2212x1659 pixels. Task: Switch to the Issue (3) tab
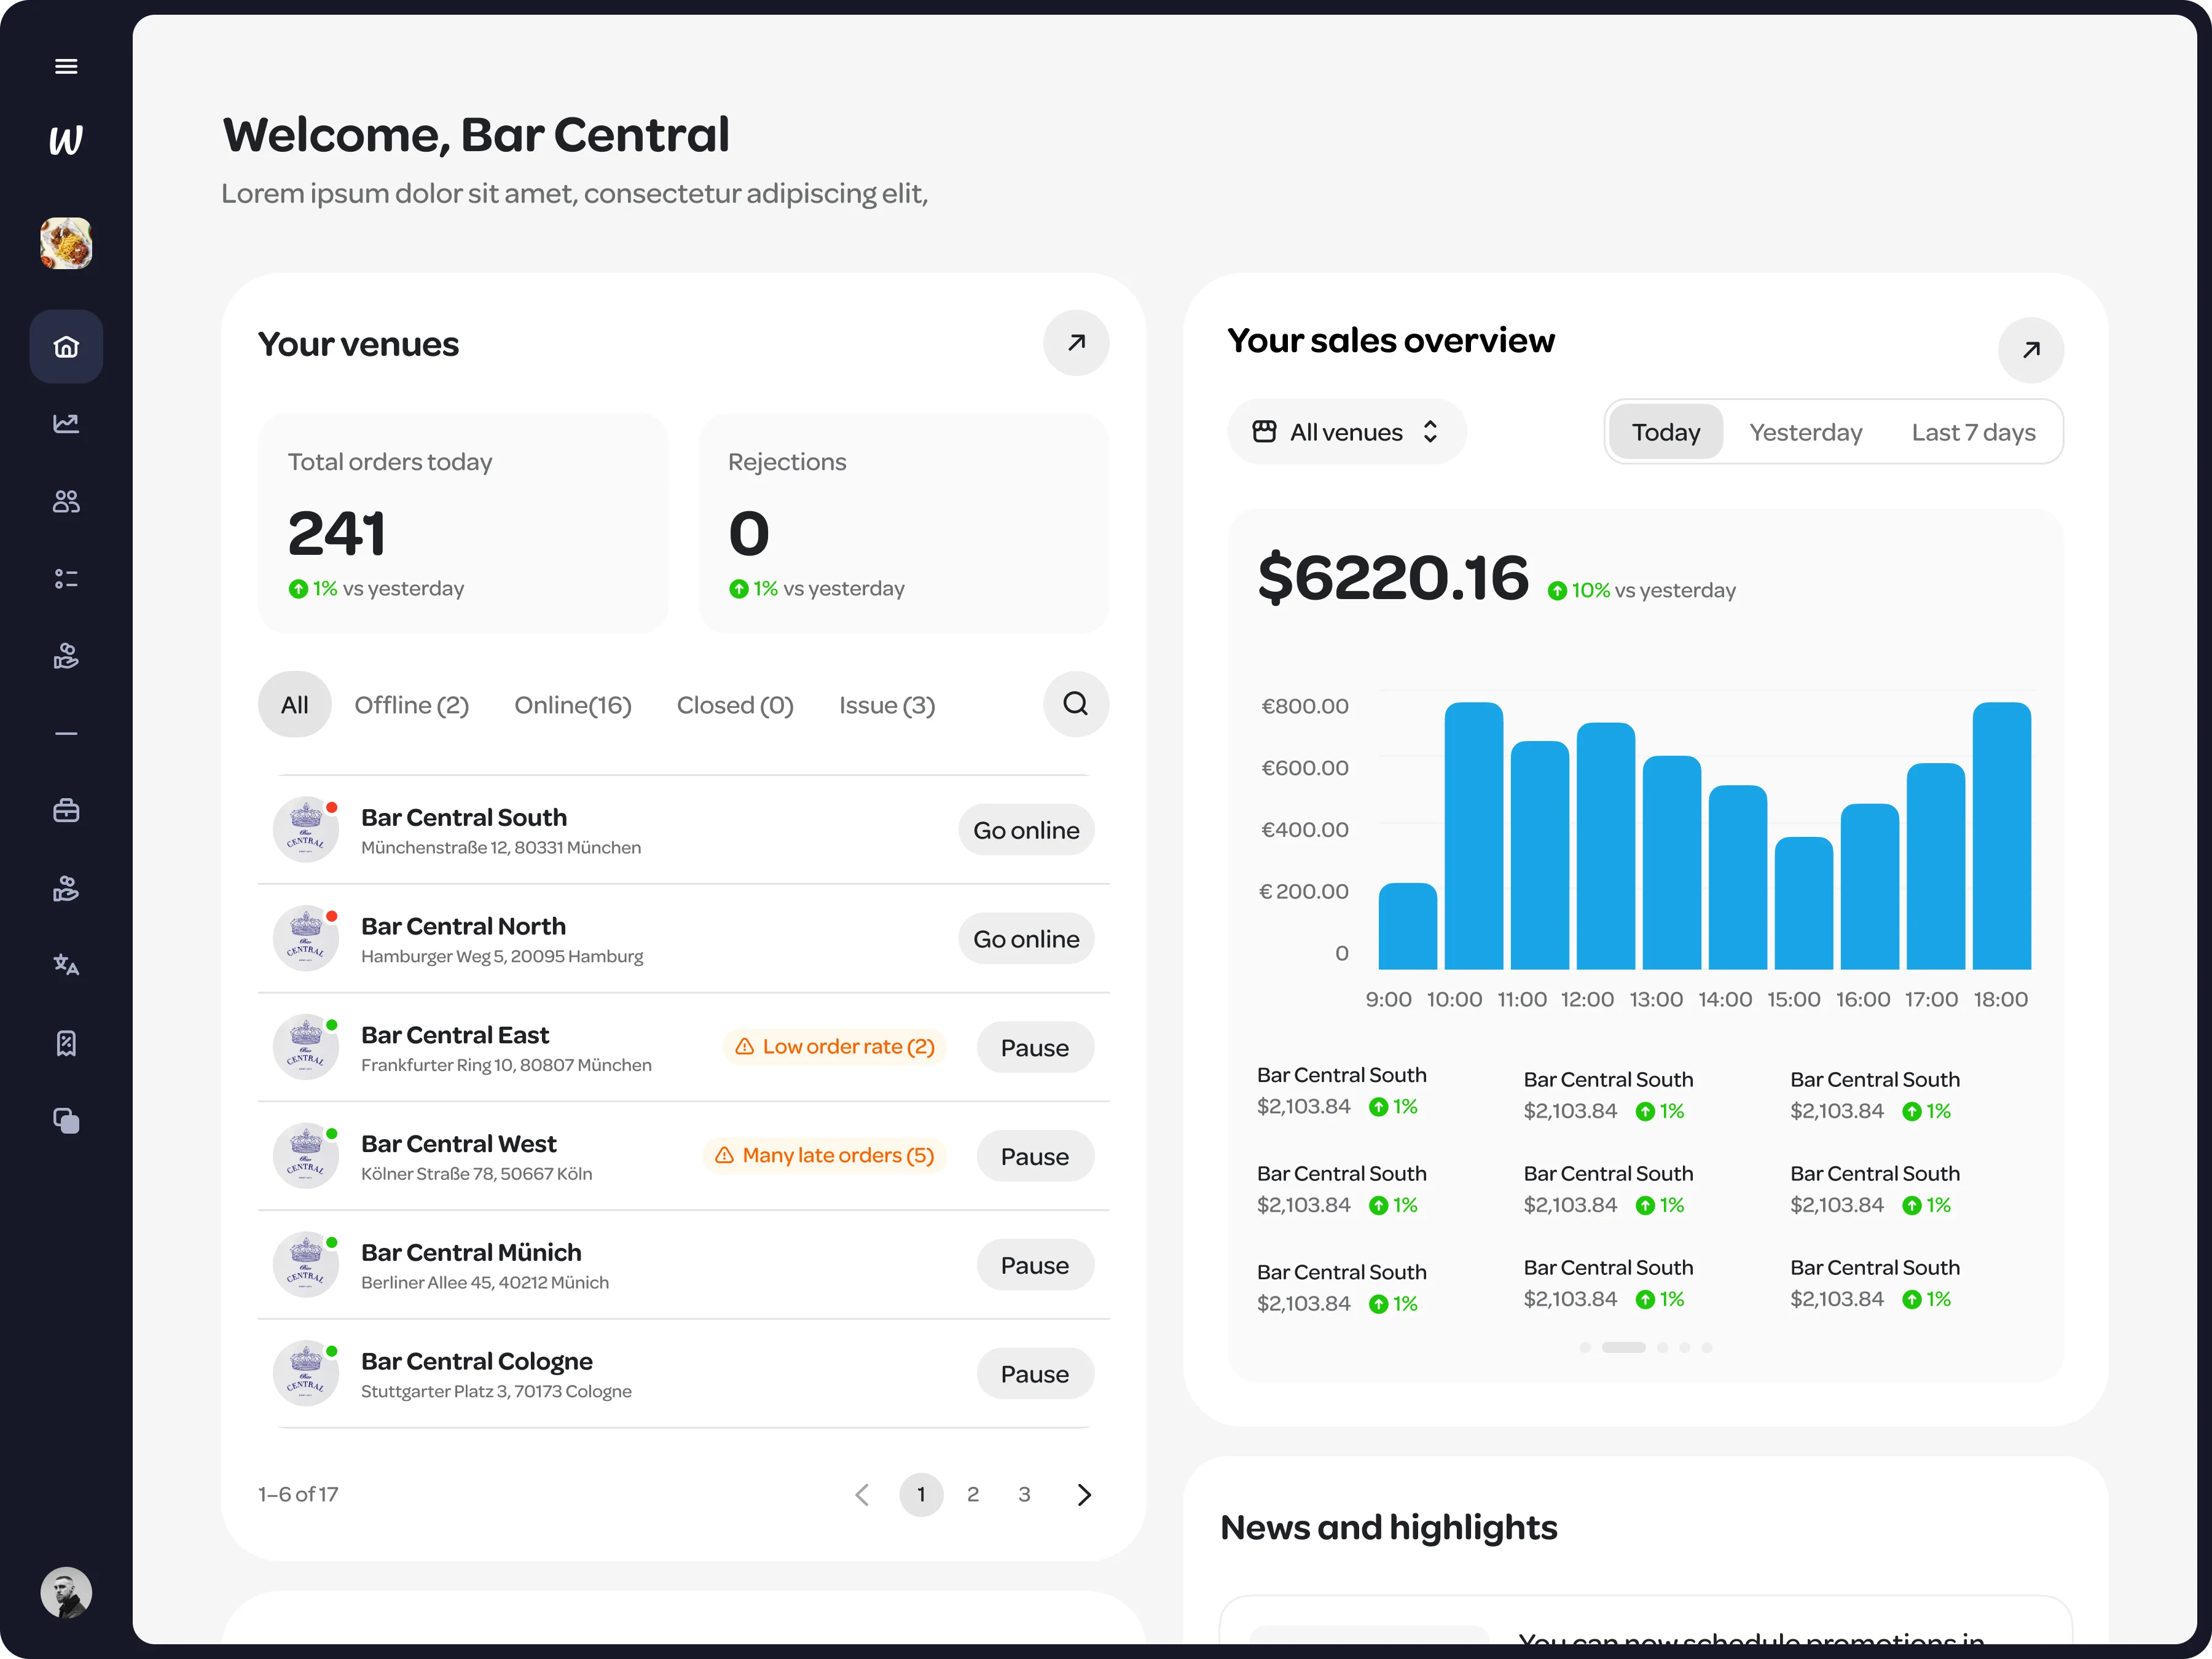[x=886, y=705]
